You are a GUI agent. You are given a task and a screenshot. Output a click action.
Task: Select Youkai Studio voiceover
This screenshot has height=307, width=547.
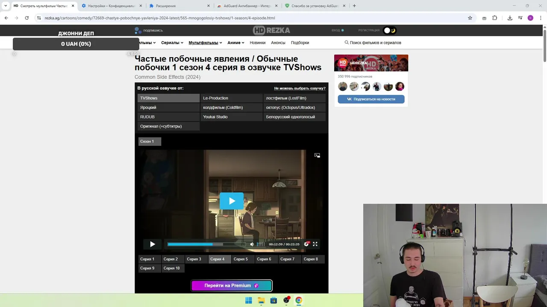point(231,117)
